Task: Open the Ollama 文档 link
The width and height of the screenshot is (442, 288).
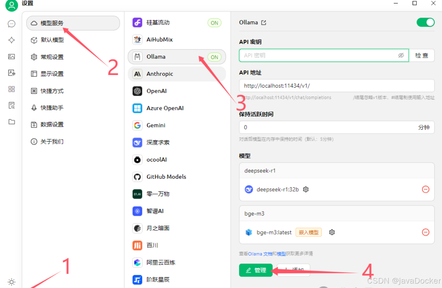Action: (x=260, y=254)
